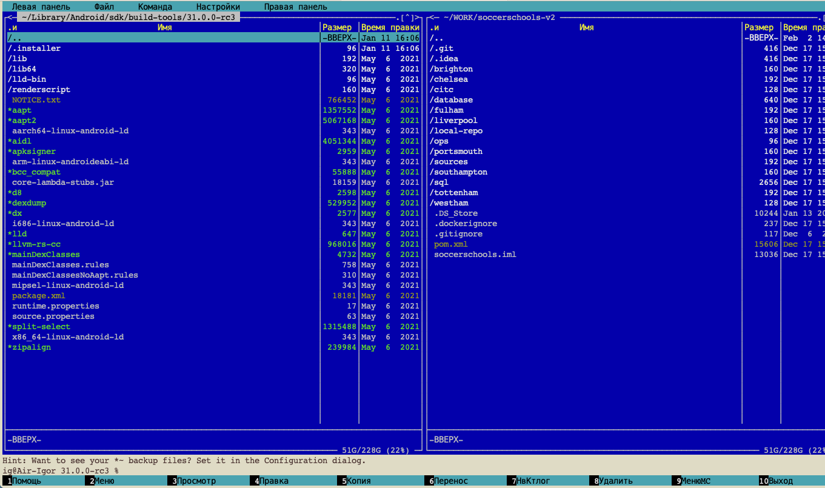Image resolution: width=825 pixels, height=488 pixels.
Task: Sort left panel by Размер column
Action: pos(337,28)
